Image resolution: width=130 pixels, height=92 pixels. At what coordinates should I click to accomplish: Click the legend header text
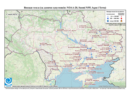[x=115, y=11]
